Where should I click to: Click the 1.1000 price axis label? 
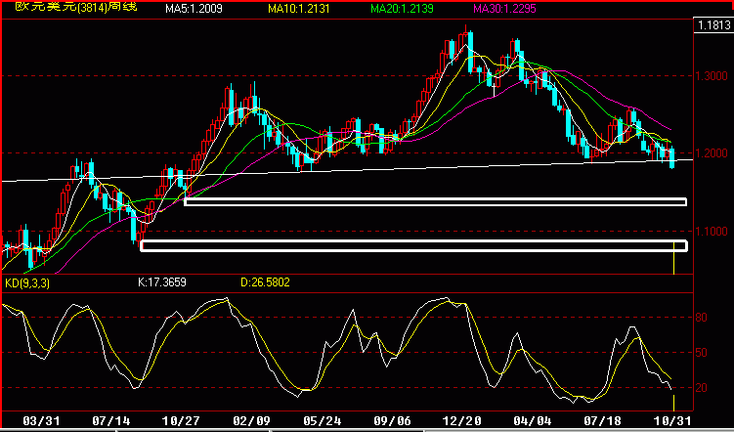[713, 232]
